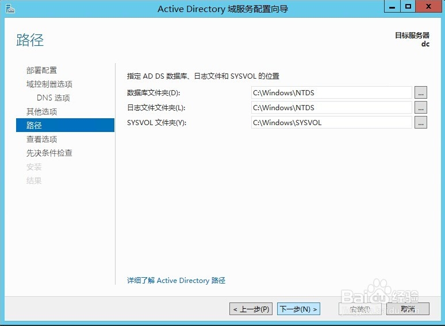The width and height of the screenshot is (445, 326).
Task: Browse for the database folder location
Action: pos(421,92)
